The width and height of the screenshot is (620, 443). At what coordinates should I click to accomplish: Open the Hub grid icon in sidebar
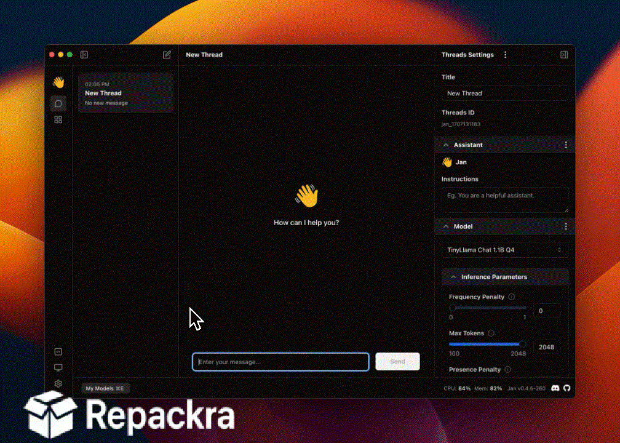tap(58, 119)
